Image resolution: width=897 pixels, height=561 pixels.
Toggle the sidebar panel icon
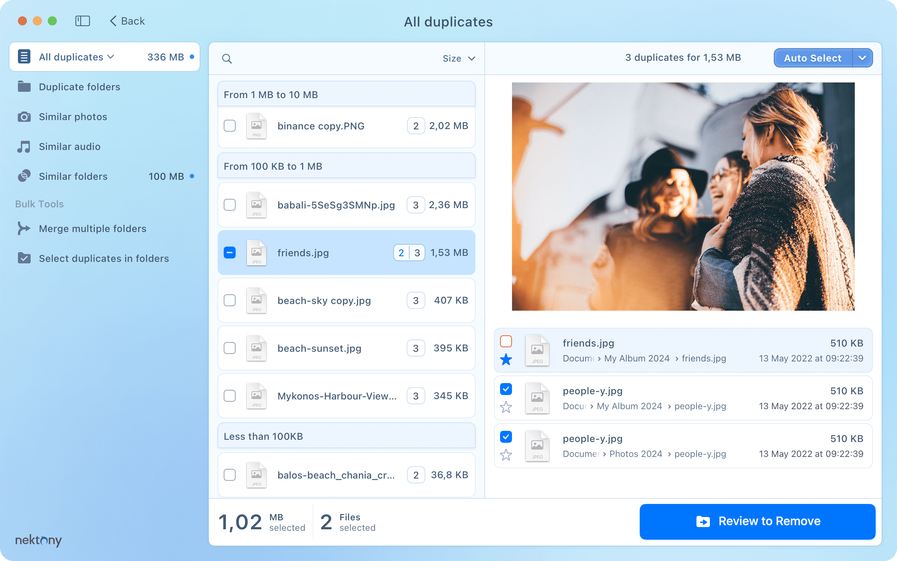(x=83, y=21)
